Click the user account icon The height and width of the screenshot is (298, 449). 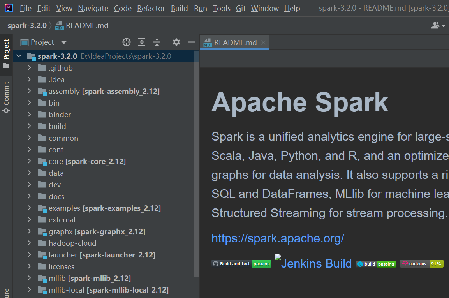click(435, 25)
